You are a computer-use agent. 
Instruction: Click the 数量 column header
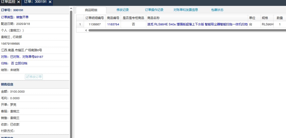(280, 18)
